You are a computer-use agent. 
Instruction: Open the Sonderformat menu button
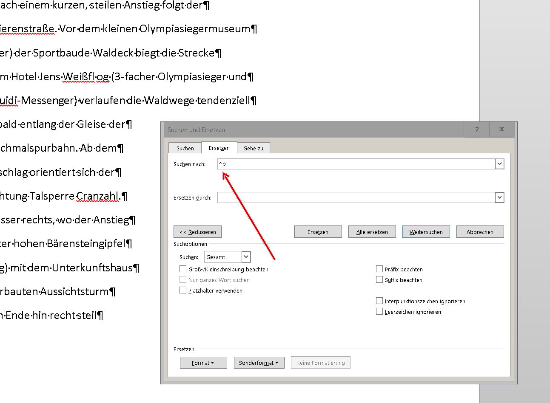[x=259, y=363]
